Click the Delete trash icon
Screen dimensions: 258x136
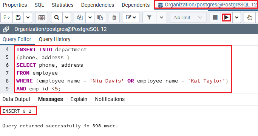click(114, 17)
